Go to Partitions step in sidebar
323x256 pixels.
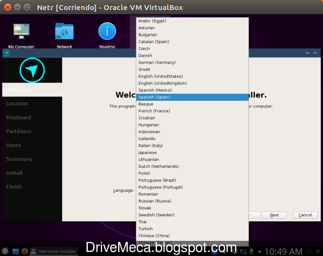tap(32, 131)
